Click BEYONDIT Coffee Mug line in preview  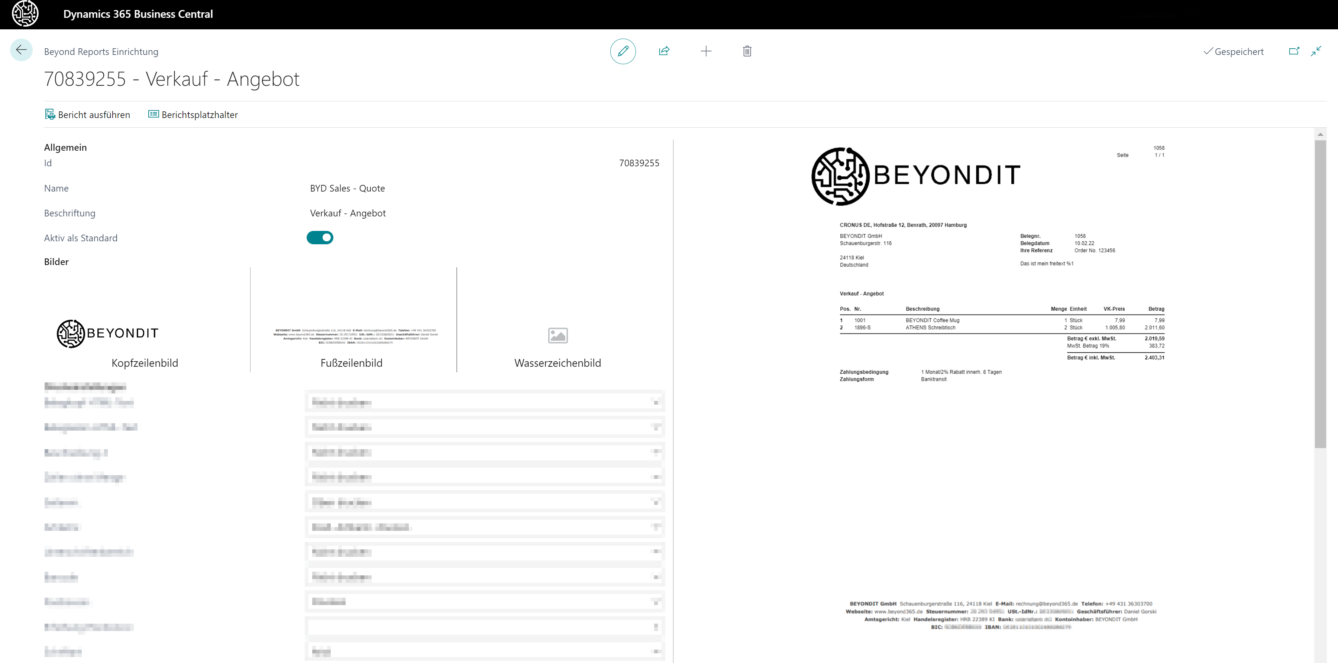(x=933, y=320)
